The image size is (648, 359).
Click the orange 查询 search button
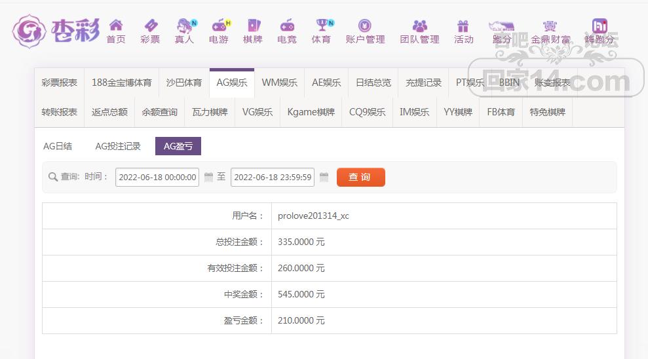click(361, 178)
